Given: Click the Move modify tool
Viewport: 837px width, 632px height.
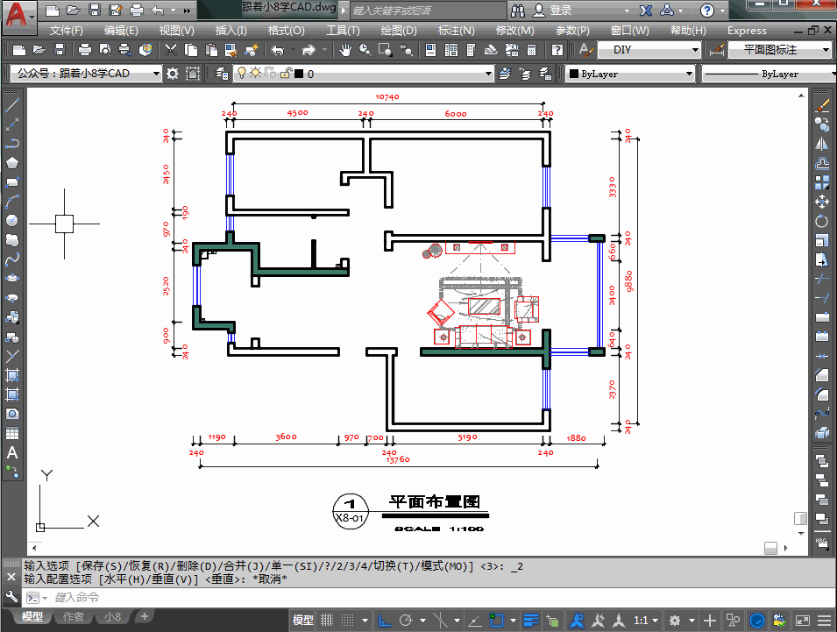Looking at the screenshot, I should coord(822,202).
